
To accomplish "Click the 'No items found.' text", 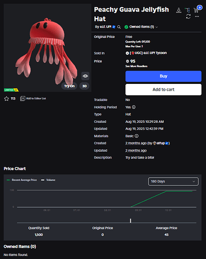I will point(15,255).
